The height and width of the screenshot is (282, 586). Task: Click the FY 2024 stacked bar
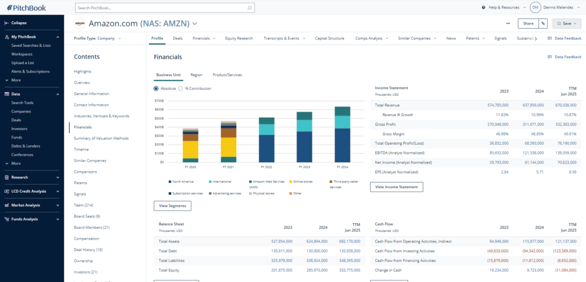click(x=342, y=134)
